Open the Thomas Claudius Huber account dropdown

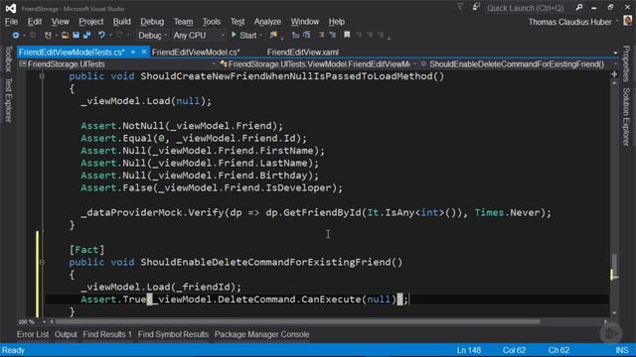616,22
